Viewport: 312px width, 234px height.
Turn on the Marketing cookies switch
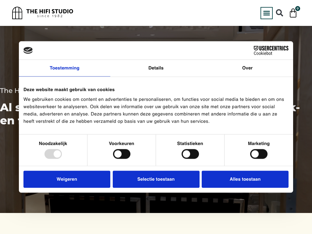coord(259,154)
